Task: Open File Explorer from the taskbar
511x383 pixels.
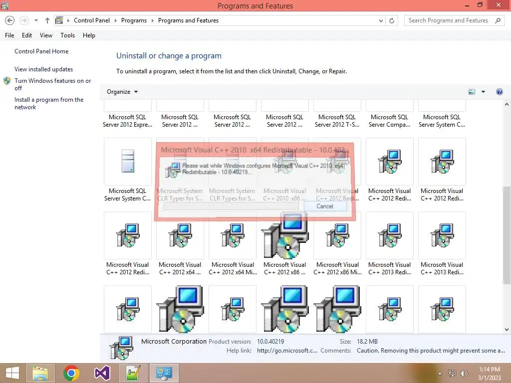Action: 40,373
